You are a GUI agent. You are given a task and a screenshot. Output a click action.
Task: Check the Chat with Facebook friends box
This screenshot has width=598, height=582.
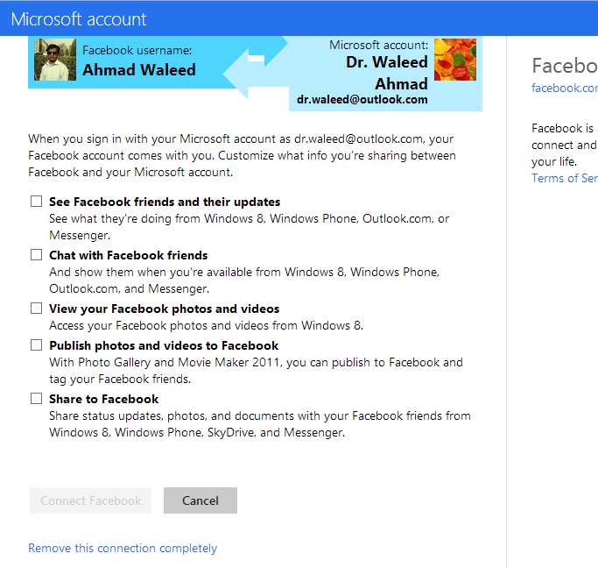(x=36, y=255)
